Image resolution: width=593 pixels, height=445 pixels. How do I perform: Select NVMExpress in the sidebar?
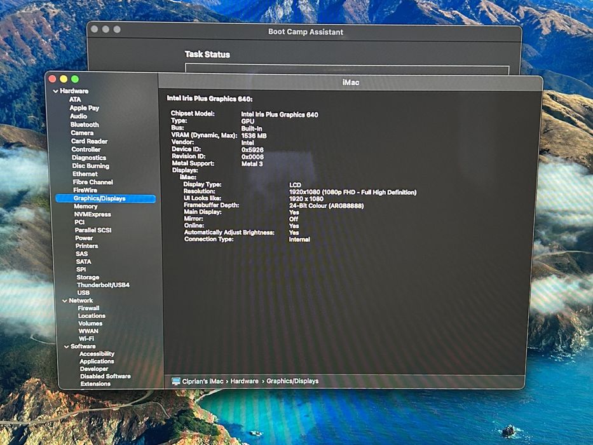[93, 214]
